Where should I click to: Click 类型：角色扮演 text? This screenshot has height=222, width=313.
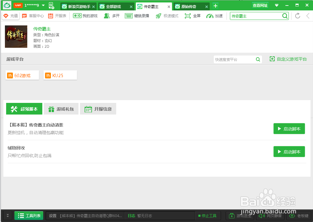[x=46, y=35]
